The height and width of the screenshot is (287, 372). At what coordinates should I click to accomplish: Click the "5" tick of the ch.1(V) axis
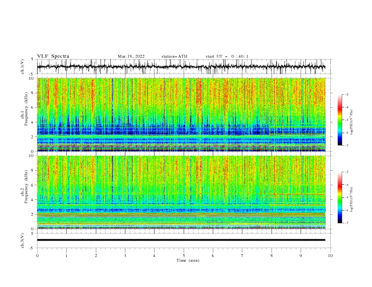coord(32,60)
